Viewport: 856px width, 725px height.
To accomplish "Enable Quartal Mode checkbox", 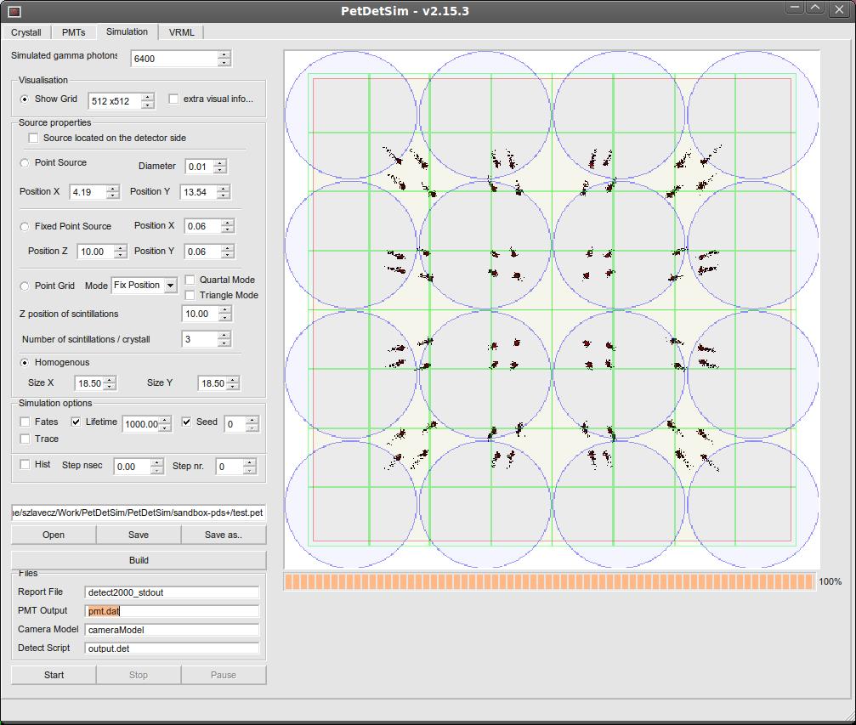I will tap(190, 280).
